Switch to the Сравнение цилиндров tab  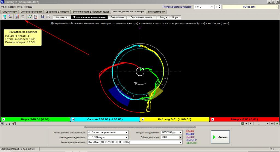coord(57,11)
